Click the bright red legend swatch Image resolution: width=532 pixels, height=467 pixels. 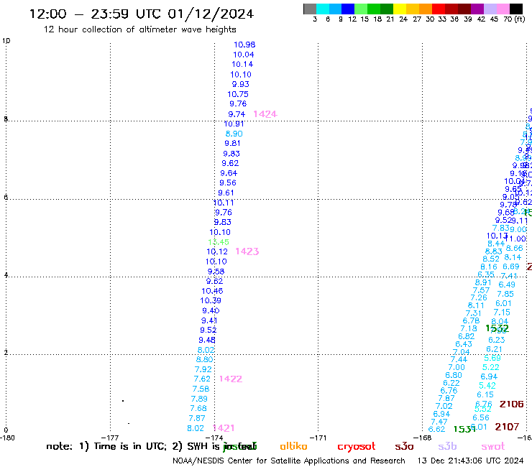[x=438, y=9]
